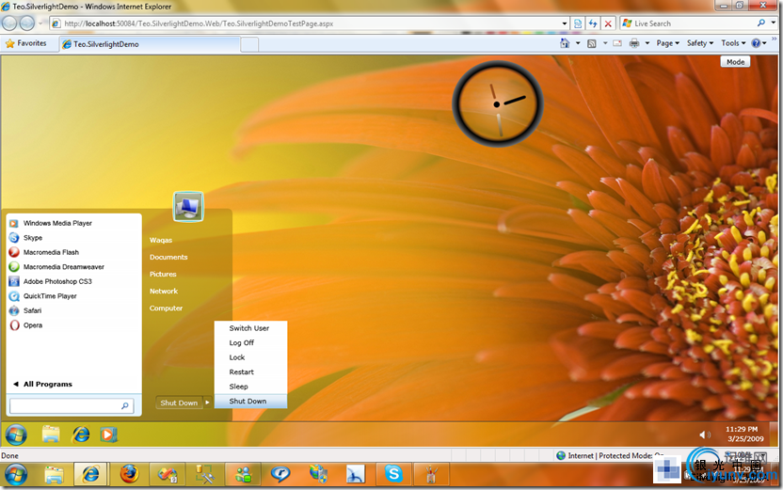The image size is (783, 490).
Task: Toggle Compatibility View icon in address bar
Action: pyautogui.click(x=578, y=24)
